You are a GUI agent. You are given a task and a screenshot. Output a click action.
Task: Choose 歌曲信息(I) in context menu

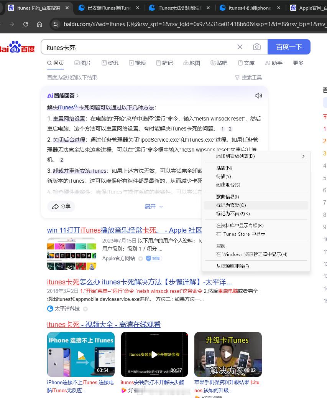click(x=256, y=197)
